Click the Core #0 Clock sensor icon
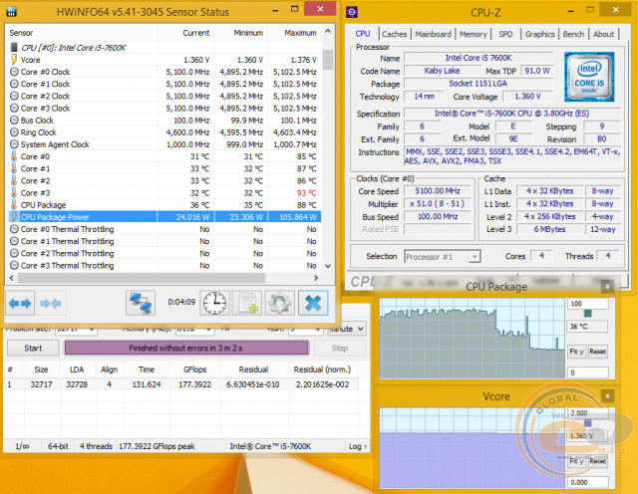This screenshot has height=494, width=638. 14,72
